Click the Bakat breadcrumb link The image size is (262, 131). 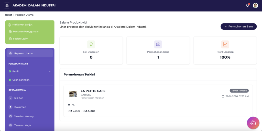8,15
